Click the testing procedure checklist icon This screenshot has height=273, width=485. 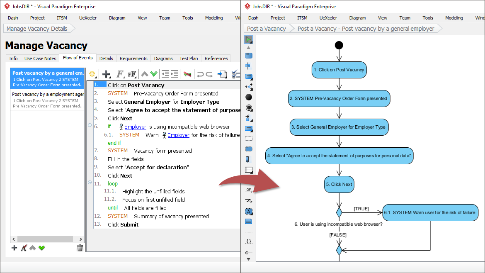[236, 74]
